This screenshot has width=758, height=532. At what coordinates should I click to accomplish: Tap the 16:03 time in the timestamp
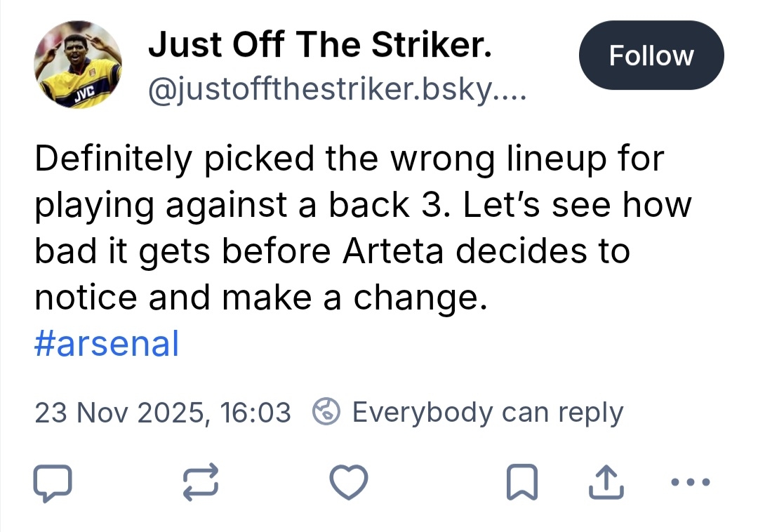(x=256, y=413)
